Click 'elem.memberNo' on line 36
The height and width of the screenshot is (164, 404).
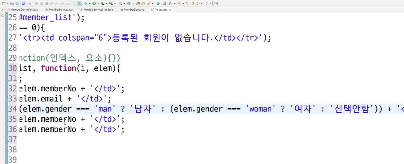coord(47,129)
